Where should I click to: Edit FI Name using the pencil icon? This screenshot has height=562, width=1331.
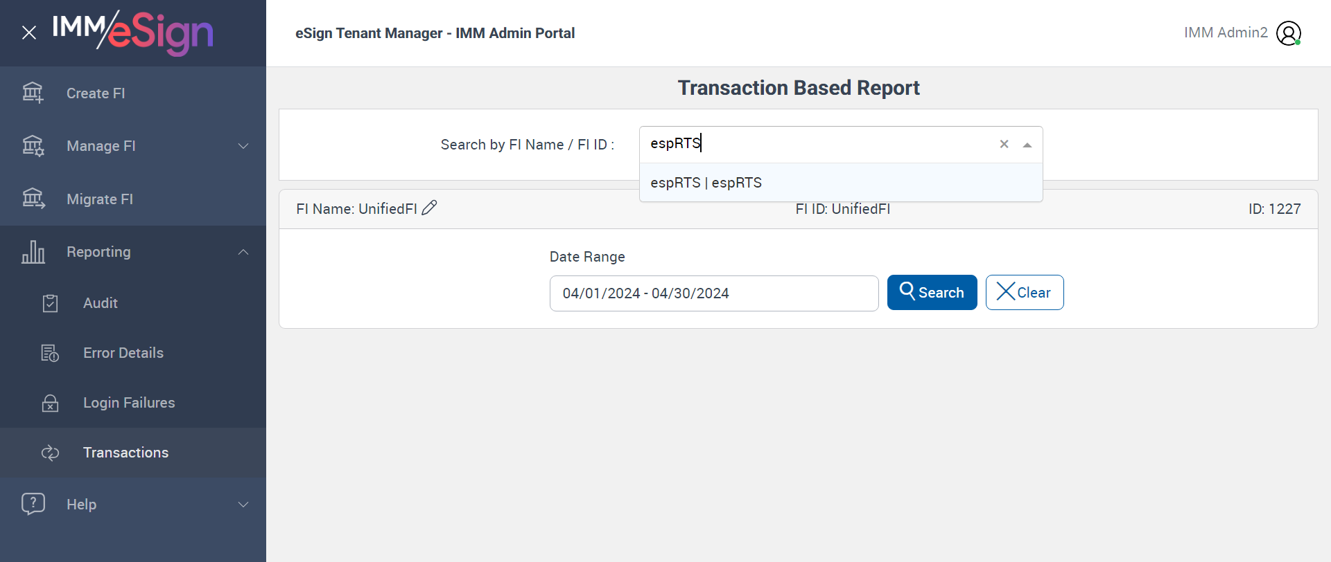coord(430,208)
